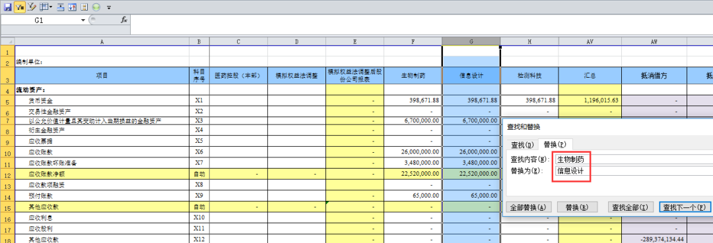This screenshot has height=243, width=713.
Task: Click the 应收账款净额 row label
Action: (x=46, y=174)
